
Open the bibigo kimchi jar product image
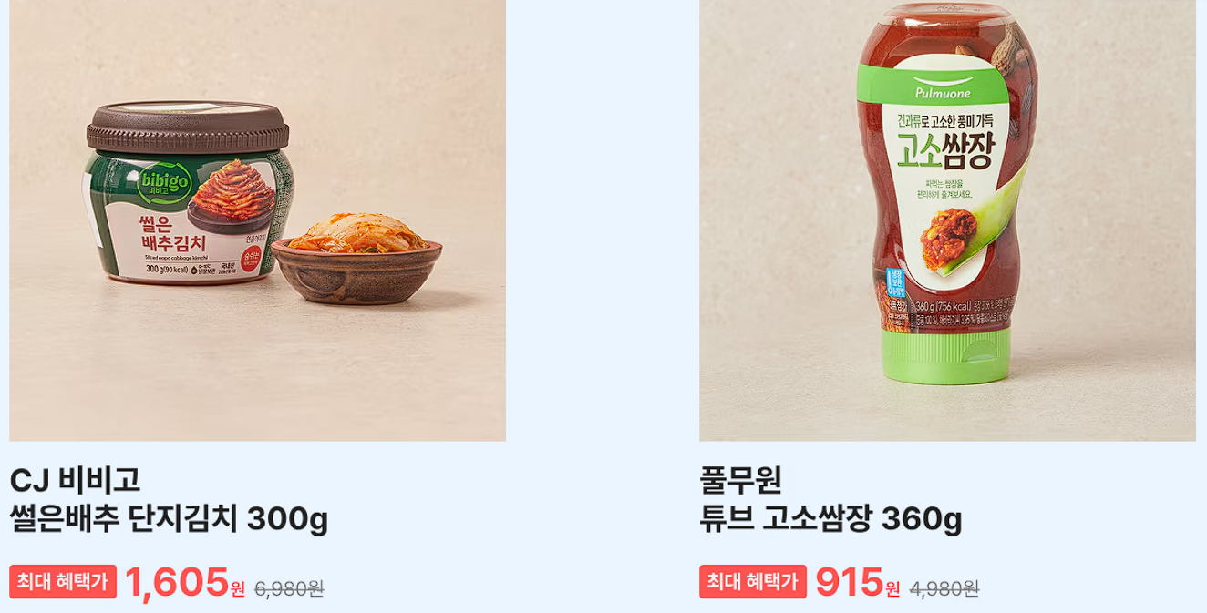click(x=257, y=220)
